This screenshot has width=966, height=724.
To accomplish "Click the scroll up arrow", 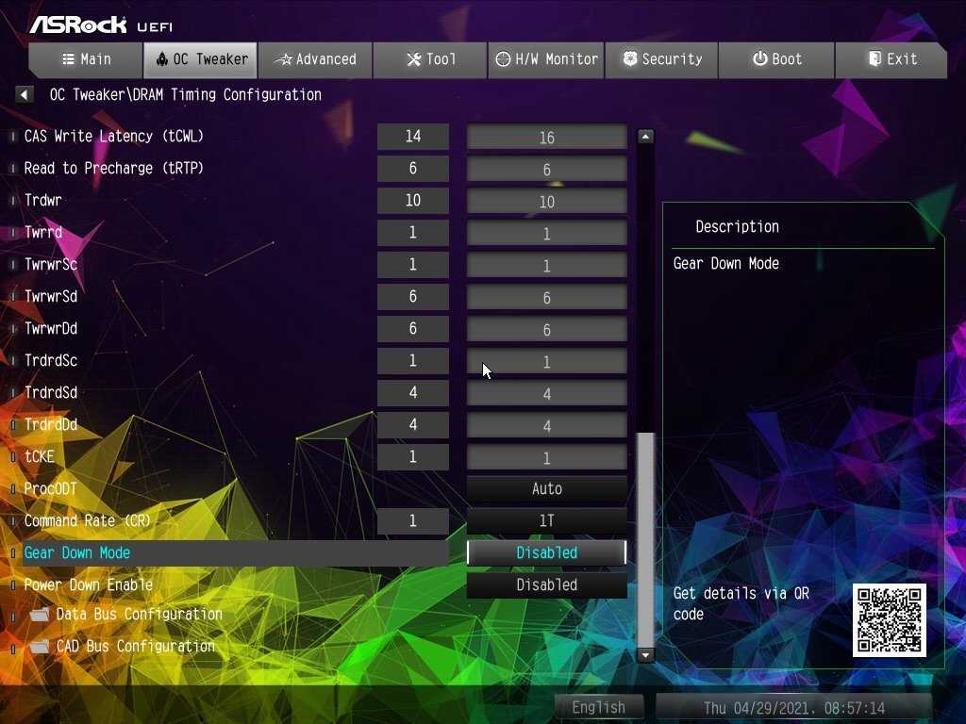I will tap(645, 137).
